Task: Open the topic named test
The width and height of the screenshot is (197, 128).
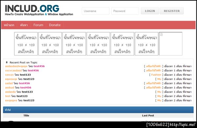Action: (x=8, y=96)
